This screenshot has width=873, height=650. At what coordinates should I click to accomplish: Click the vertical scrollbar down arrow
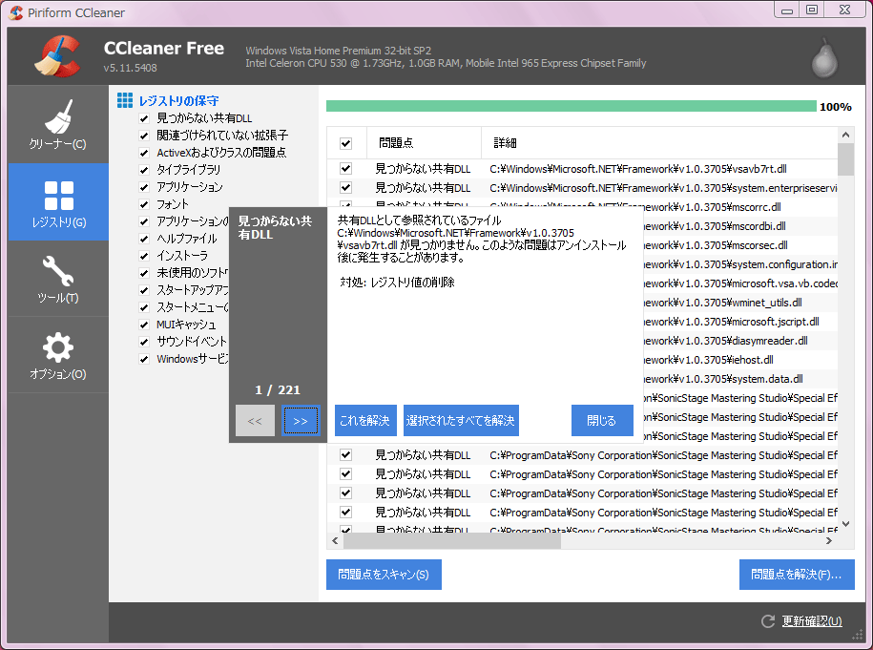[845, 524]
